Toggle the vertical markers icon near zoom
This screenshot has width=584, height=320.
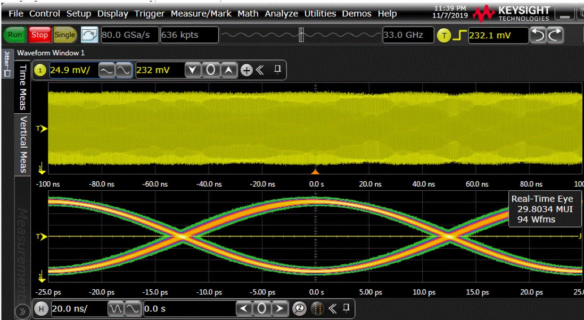coord(317,308)
